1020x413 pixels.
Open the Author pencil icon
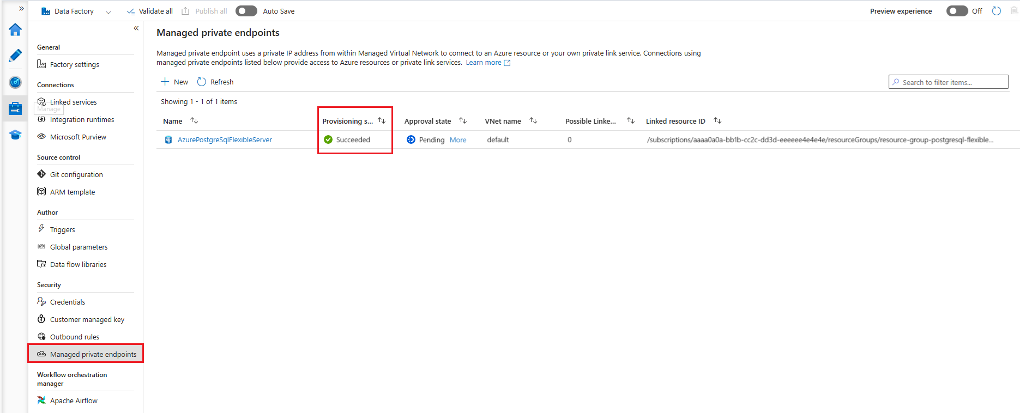(x=15, y=56)
